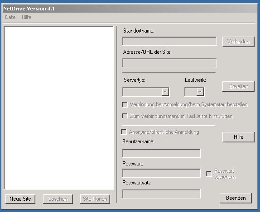The width and height of the screenshot is (260, 212).
Task: Open the Servertyp dropdown
Action: (146, 92)
